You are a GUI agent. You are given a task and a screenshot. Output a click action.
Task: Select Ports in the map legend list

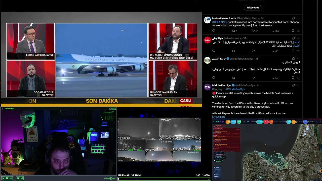(217, 172)
